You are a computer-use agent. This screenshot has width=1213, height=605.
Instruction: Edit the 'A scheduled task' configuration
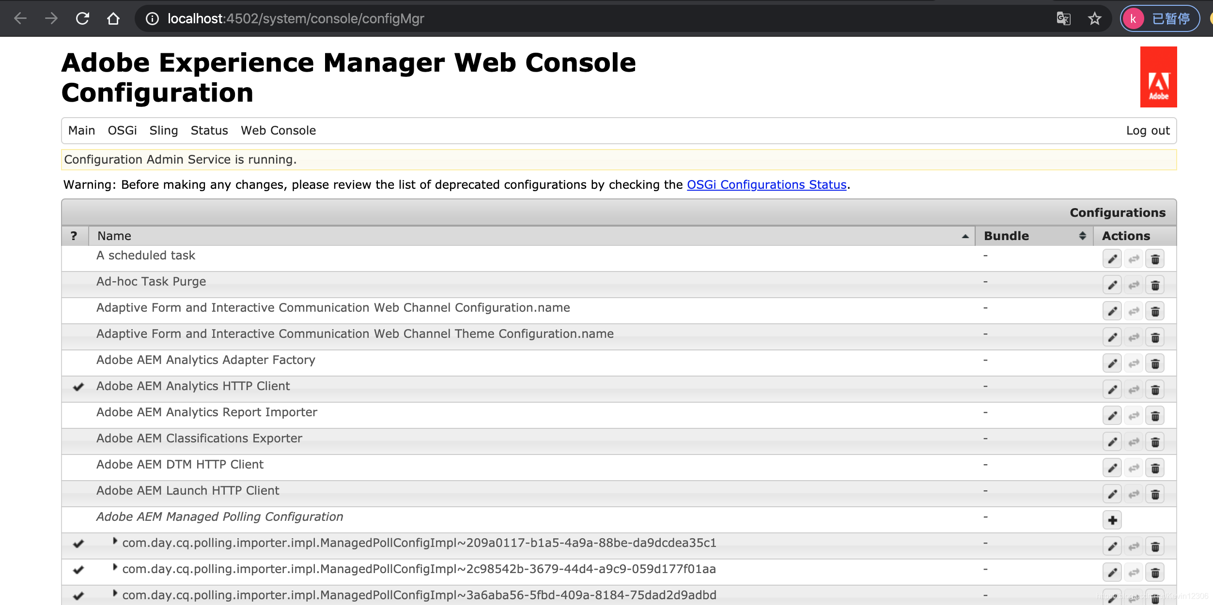point(1112,259)
